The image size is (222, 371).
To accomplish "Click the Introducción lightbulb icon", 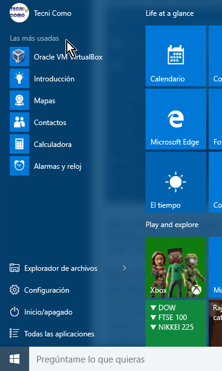I will 19,78.
